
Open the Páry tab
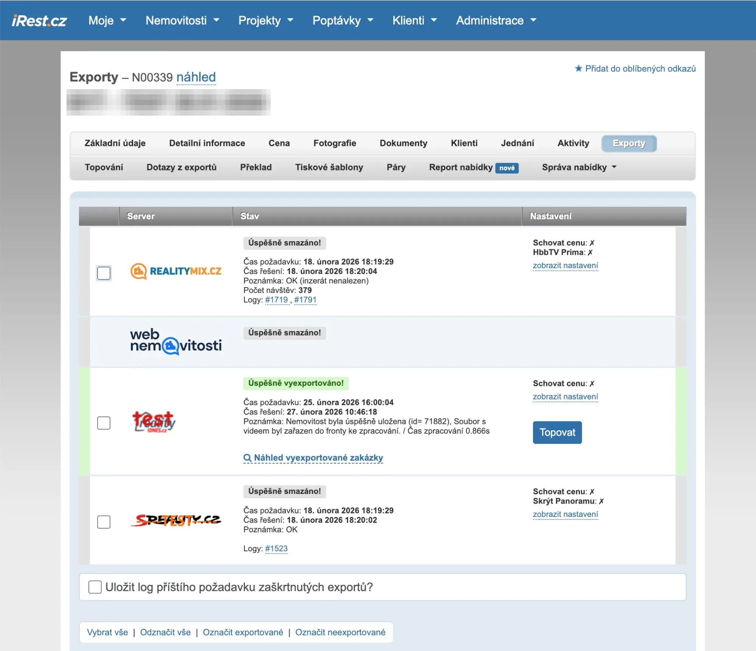(396, 167)
